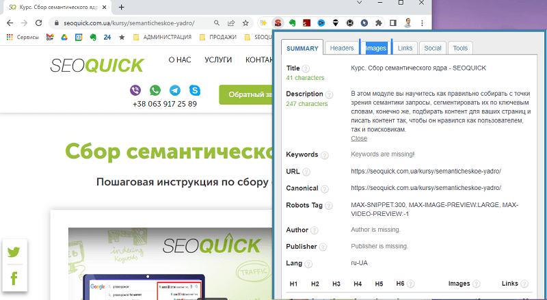Open the Chrome extensions puzzle icon

tap(379, 23)
